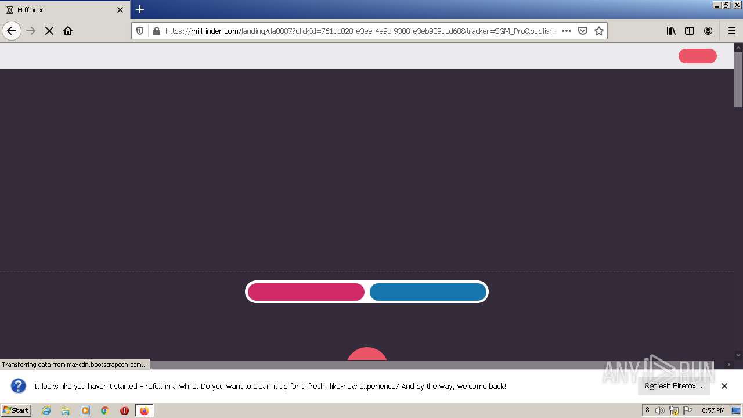Click the question mark info icon
The height and width of the screenshot is (418, 743).
(x=19, y=386)
